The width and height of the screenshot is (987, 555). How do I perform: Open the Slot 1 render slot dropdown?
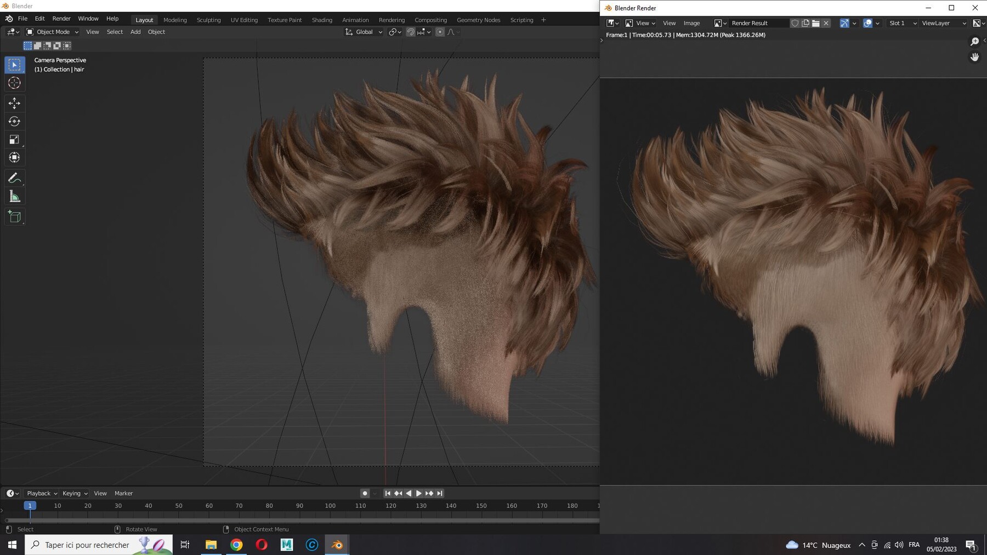pyautogui.click(x=903, y=23)
